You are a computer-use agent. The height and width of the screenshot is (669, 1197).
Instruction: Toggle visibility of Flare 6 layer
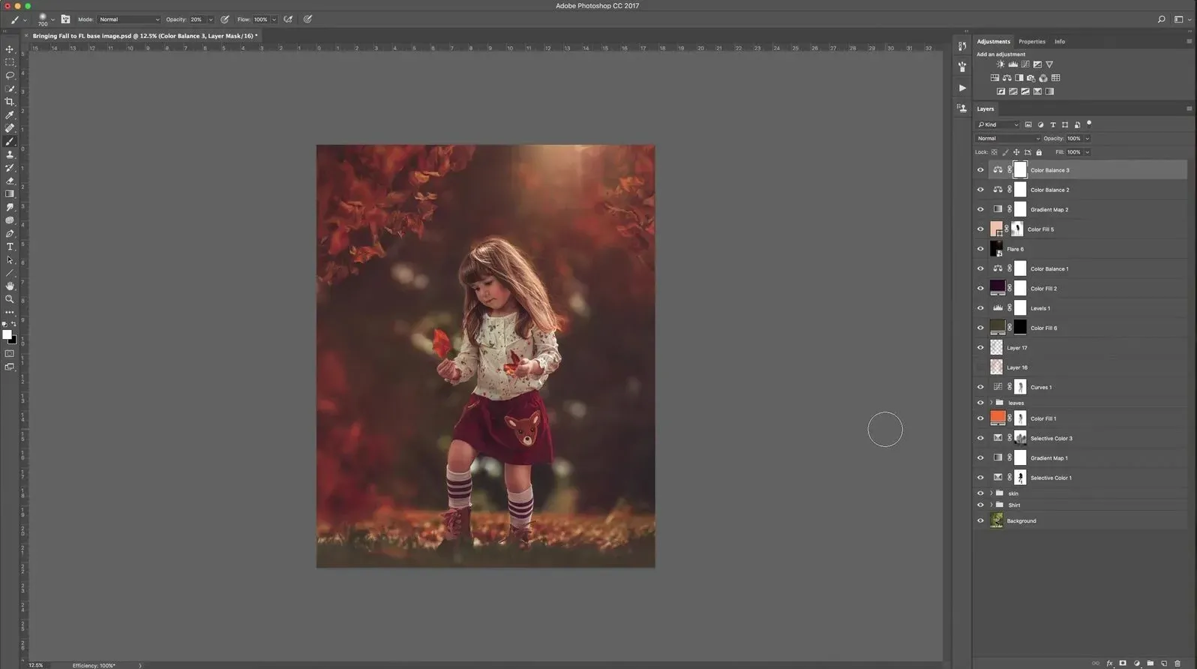[980, 249]
